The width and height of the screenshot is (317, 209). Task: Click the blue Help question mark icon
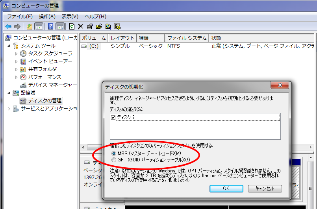[50, 26]
